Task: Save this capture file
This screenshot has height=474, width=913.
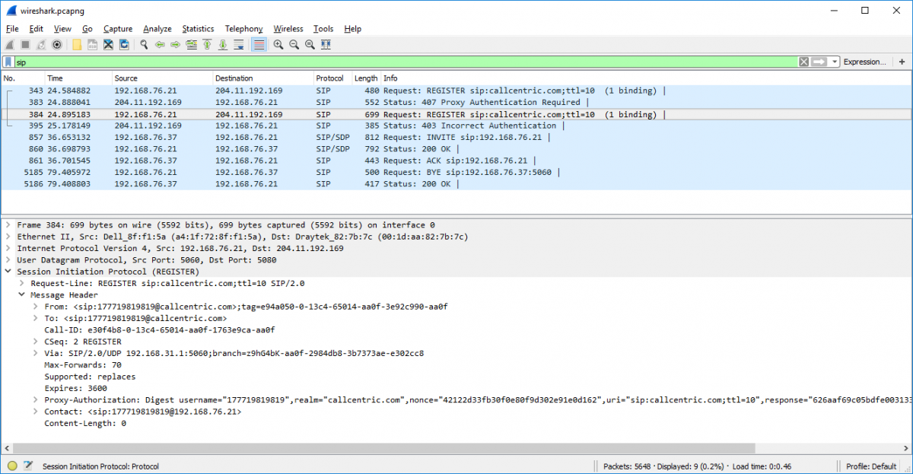Action: (92, 45)
